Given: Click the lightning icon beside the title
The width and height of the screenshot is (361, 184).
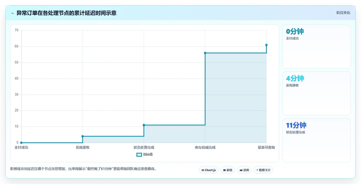Looking at the screenshot, I should 12,13.
